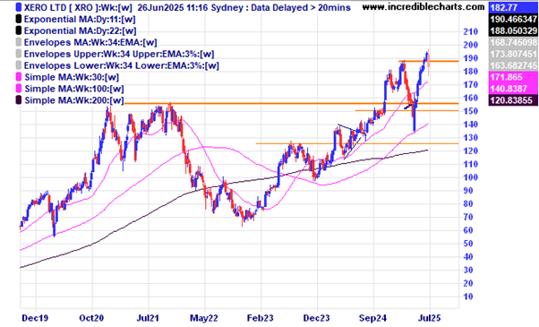Click the Envelopes Lower gray legend swatch

click(x=19, y=65)
